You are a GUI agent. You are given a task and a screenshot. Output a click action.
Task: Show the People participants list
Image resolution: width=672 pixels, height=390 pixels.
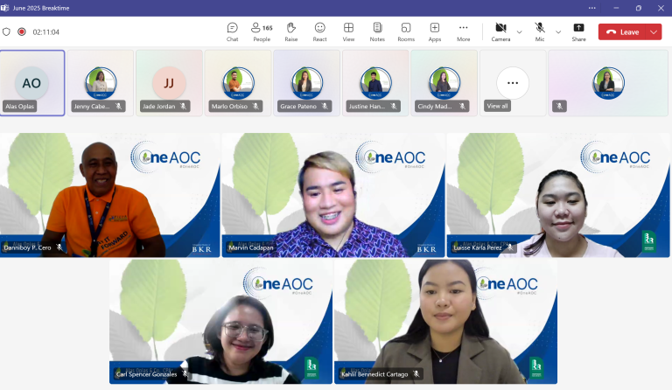tap(262, 31)
